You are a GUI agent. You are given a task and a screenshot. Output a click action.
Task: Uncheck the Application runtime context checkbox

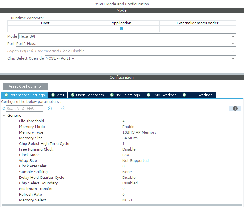(x=121, y=28)
